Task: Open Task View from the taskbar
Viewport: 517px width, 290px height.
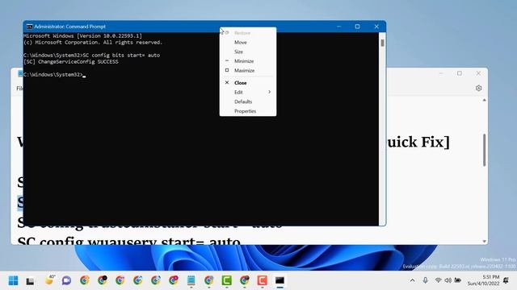Action: pyautogui.click(x=31, y=280)
